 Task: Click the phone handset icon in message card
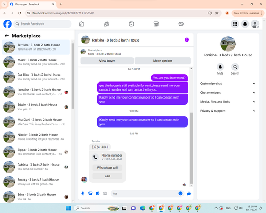[x=95, y=157]
